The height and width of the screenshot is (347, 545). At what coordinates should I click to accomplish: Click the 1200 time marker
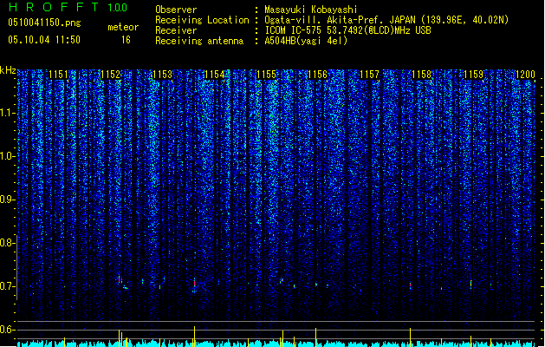(525, 75)
